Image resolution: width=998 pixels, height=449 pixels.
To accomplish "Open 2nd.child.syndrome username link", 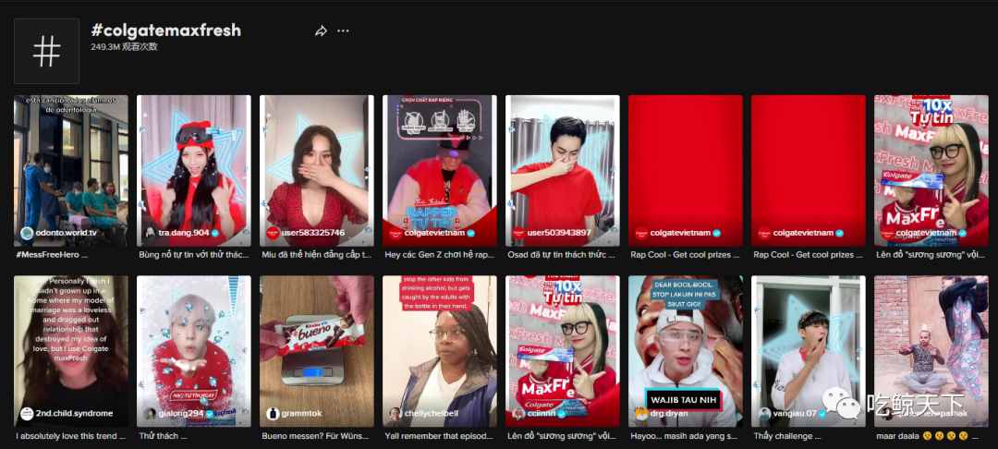I will pyautogui.click(x=74, y=413).
